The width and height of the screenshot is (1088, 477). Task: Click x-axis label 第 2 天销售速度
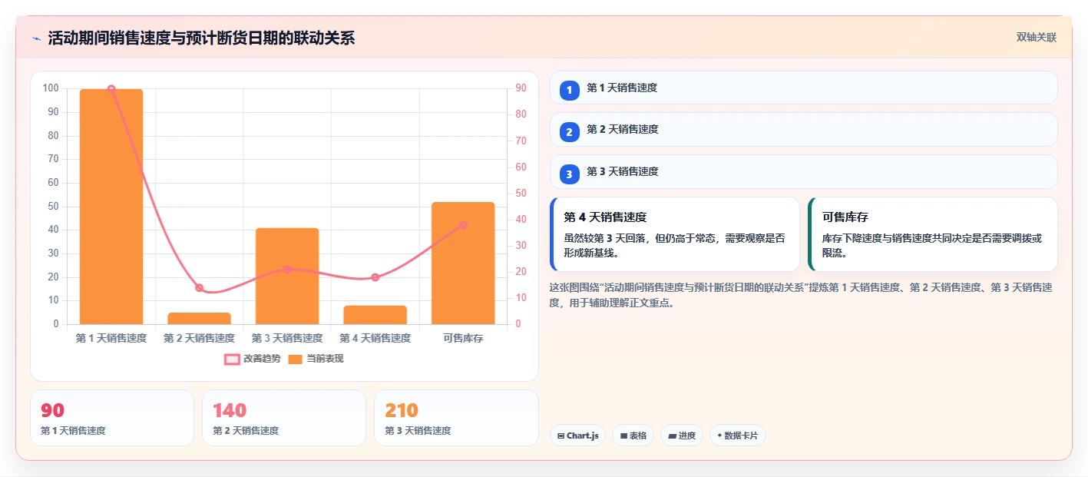(x=199, y=338)
